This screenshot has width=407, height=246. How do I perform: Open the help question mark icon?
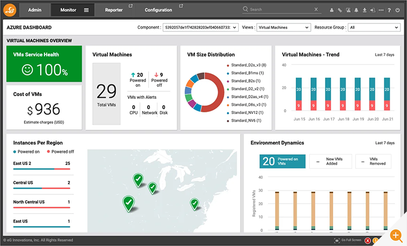[x=390, y=10]
